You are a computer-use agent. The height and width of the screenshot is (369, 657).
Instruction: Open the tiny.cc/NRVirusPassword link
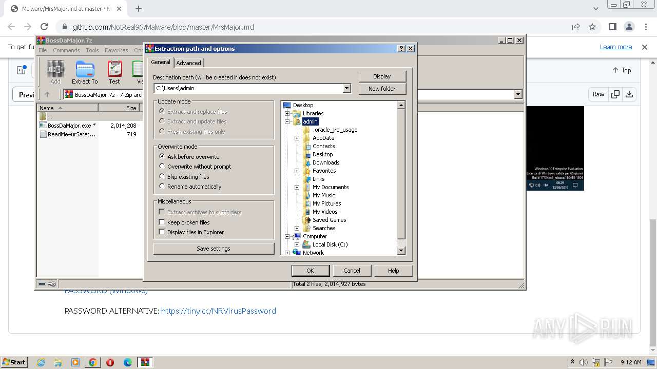pyautogui.click(x=219, y=311)
